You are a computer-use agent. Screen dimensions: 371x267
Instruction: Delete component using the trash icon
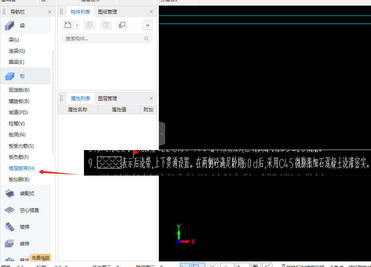point(105,25)
